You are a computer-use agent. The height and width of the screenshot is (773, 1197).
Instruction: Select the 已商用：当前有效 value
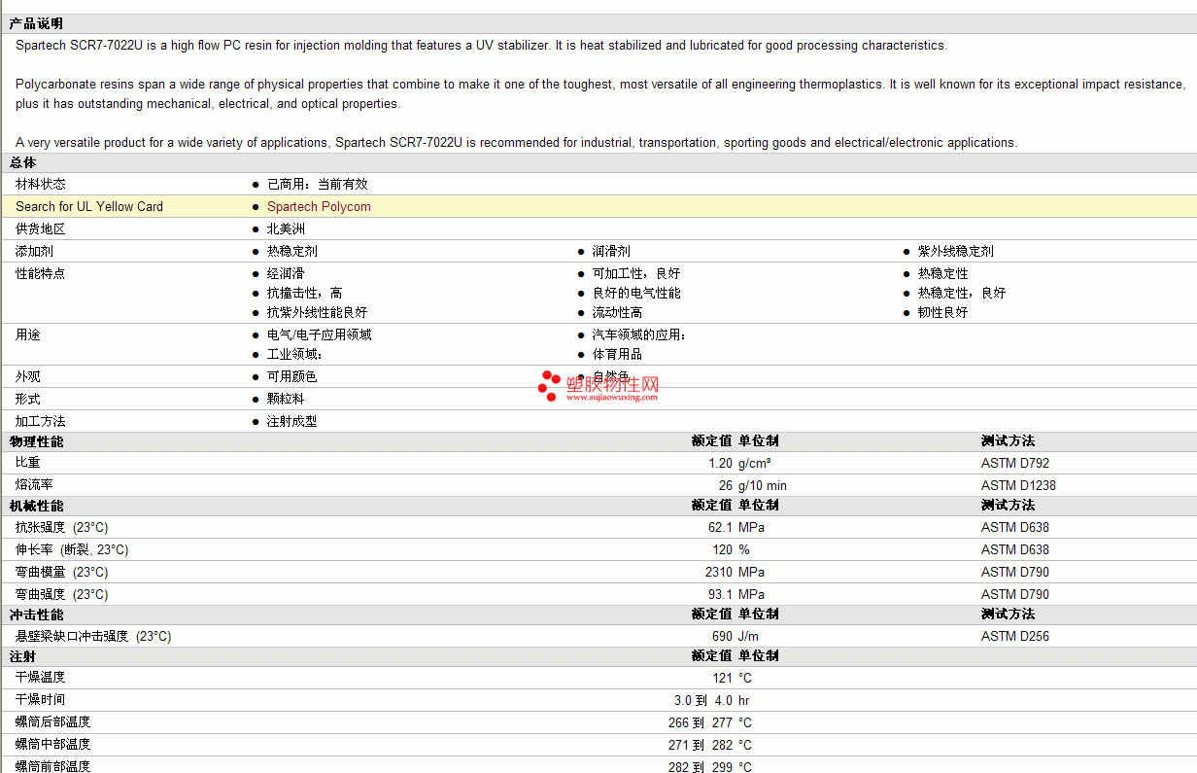click(318, 184)
